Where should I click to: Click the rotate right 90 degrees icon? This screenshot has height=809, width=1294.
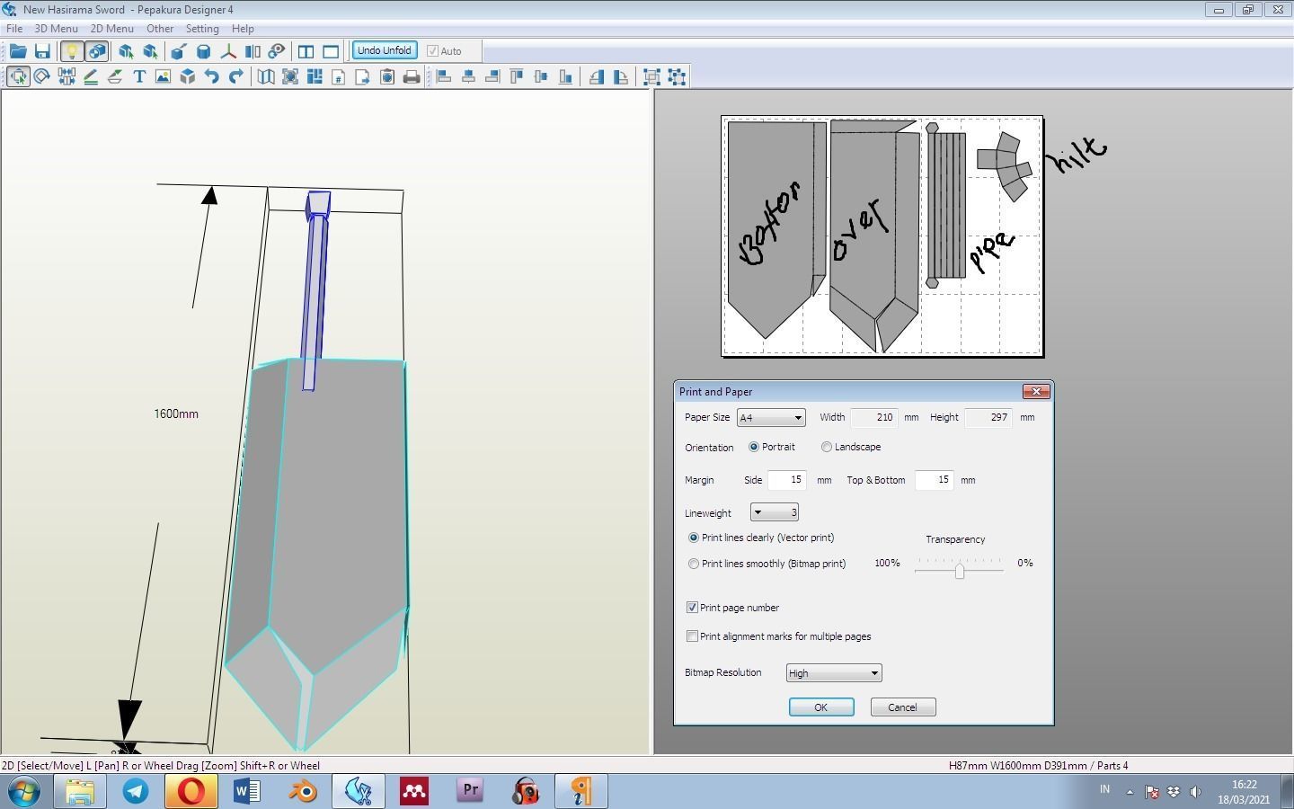(x=621, y=76)
